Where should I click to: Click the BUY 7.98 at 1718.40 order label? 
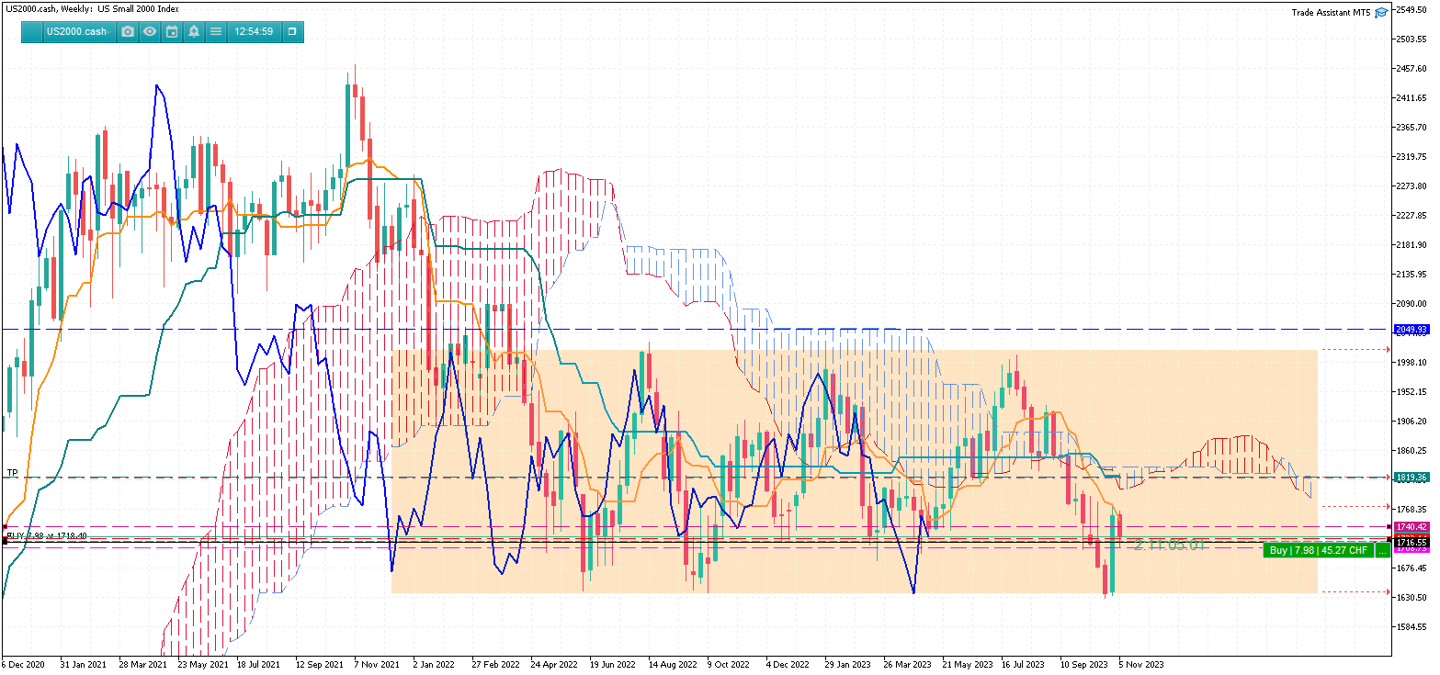(47, 535)
